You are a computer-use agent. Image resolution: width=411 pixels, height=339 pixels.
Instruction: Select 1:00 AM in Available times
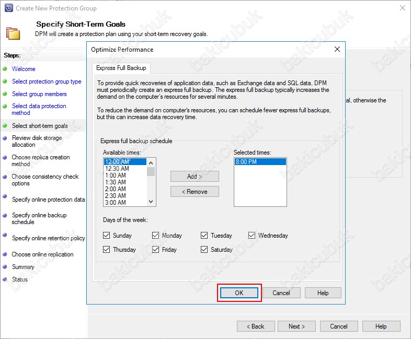point(125,176)
